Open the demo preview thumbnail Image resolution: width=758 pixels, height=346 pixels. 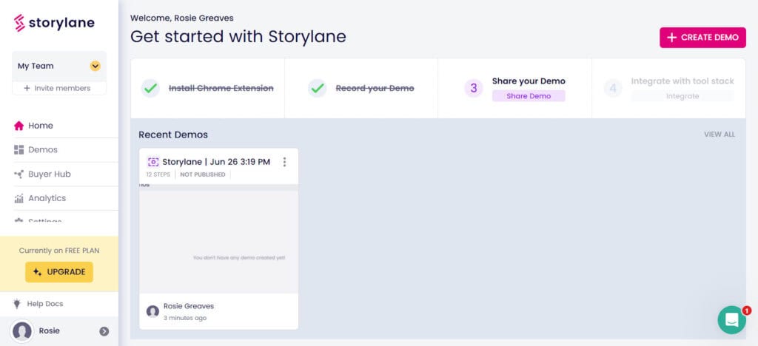coord(219,239)
